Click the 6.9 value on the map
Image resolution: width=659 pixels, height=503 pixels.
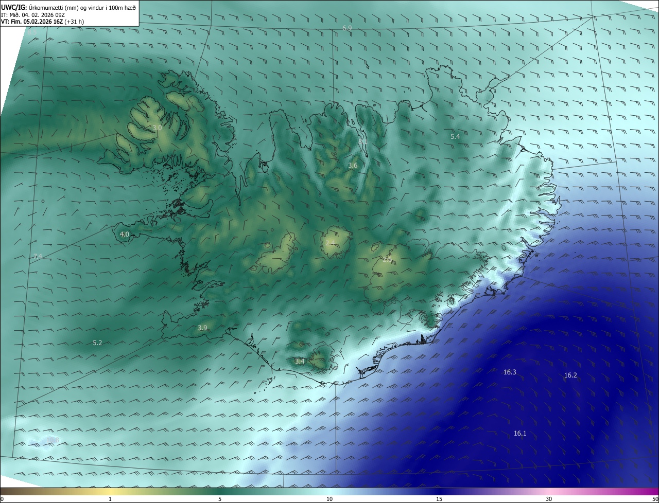pyautogui.click(x=347, y=28)
